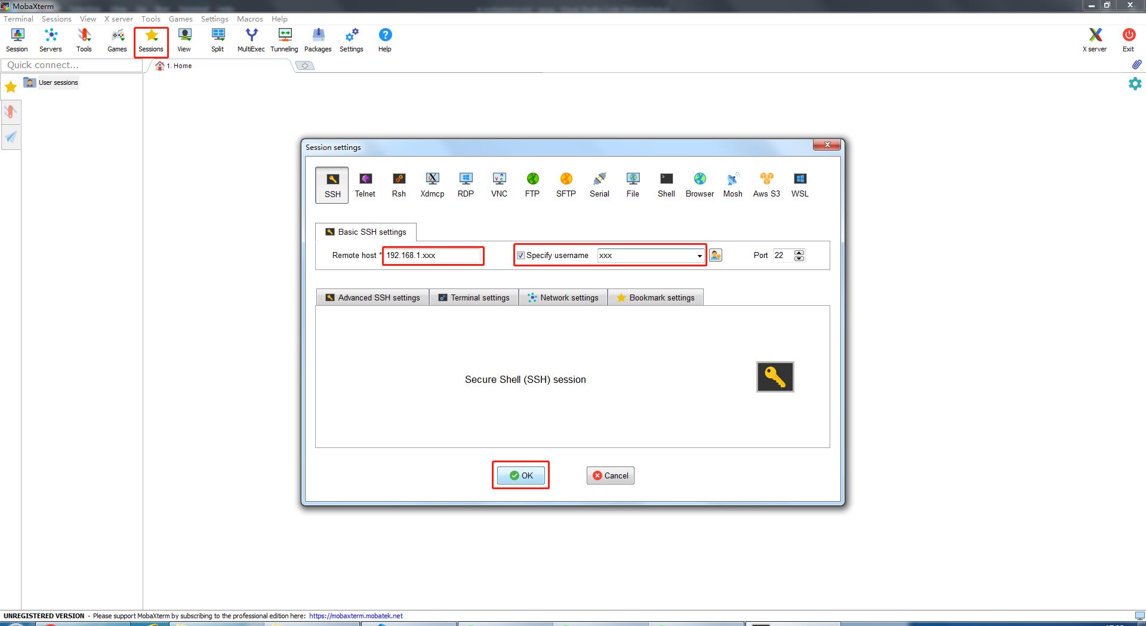The image size is (1146, 626).
Task: Toggle the Specify username checkbox
Action: (x=520, y=255)
